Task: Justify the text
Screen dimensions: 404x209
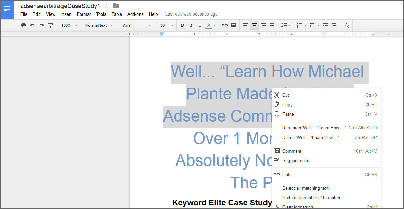Action: pos(272,25)
